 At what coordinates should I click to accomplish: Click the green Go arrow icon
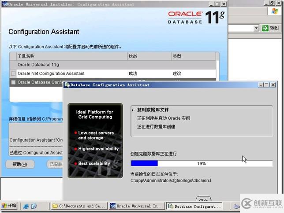point(265,28)
